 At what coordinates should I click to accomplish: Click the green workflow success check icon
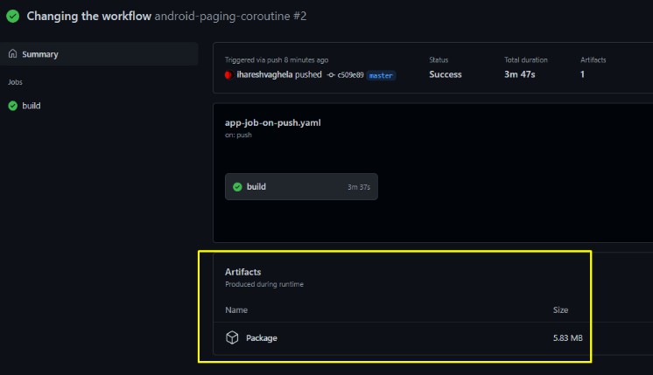tap(13, 17)
